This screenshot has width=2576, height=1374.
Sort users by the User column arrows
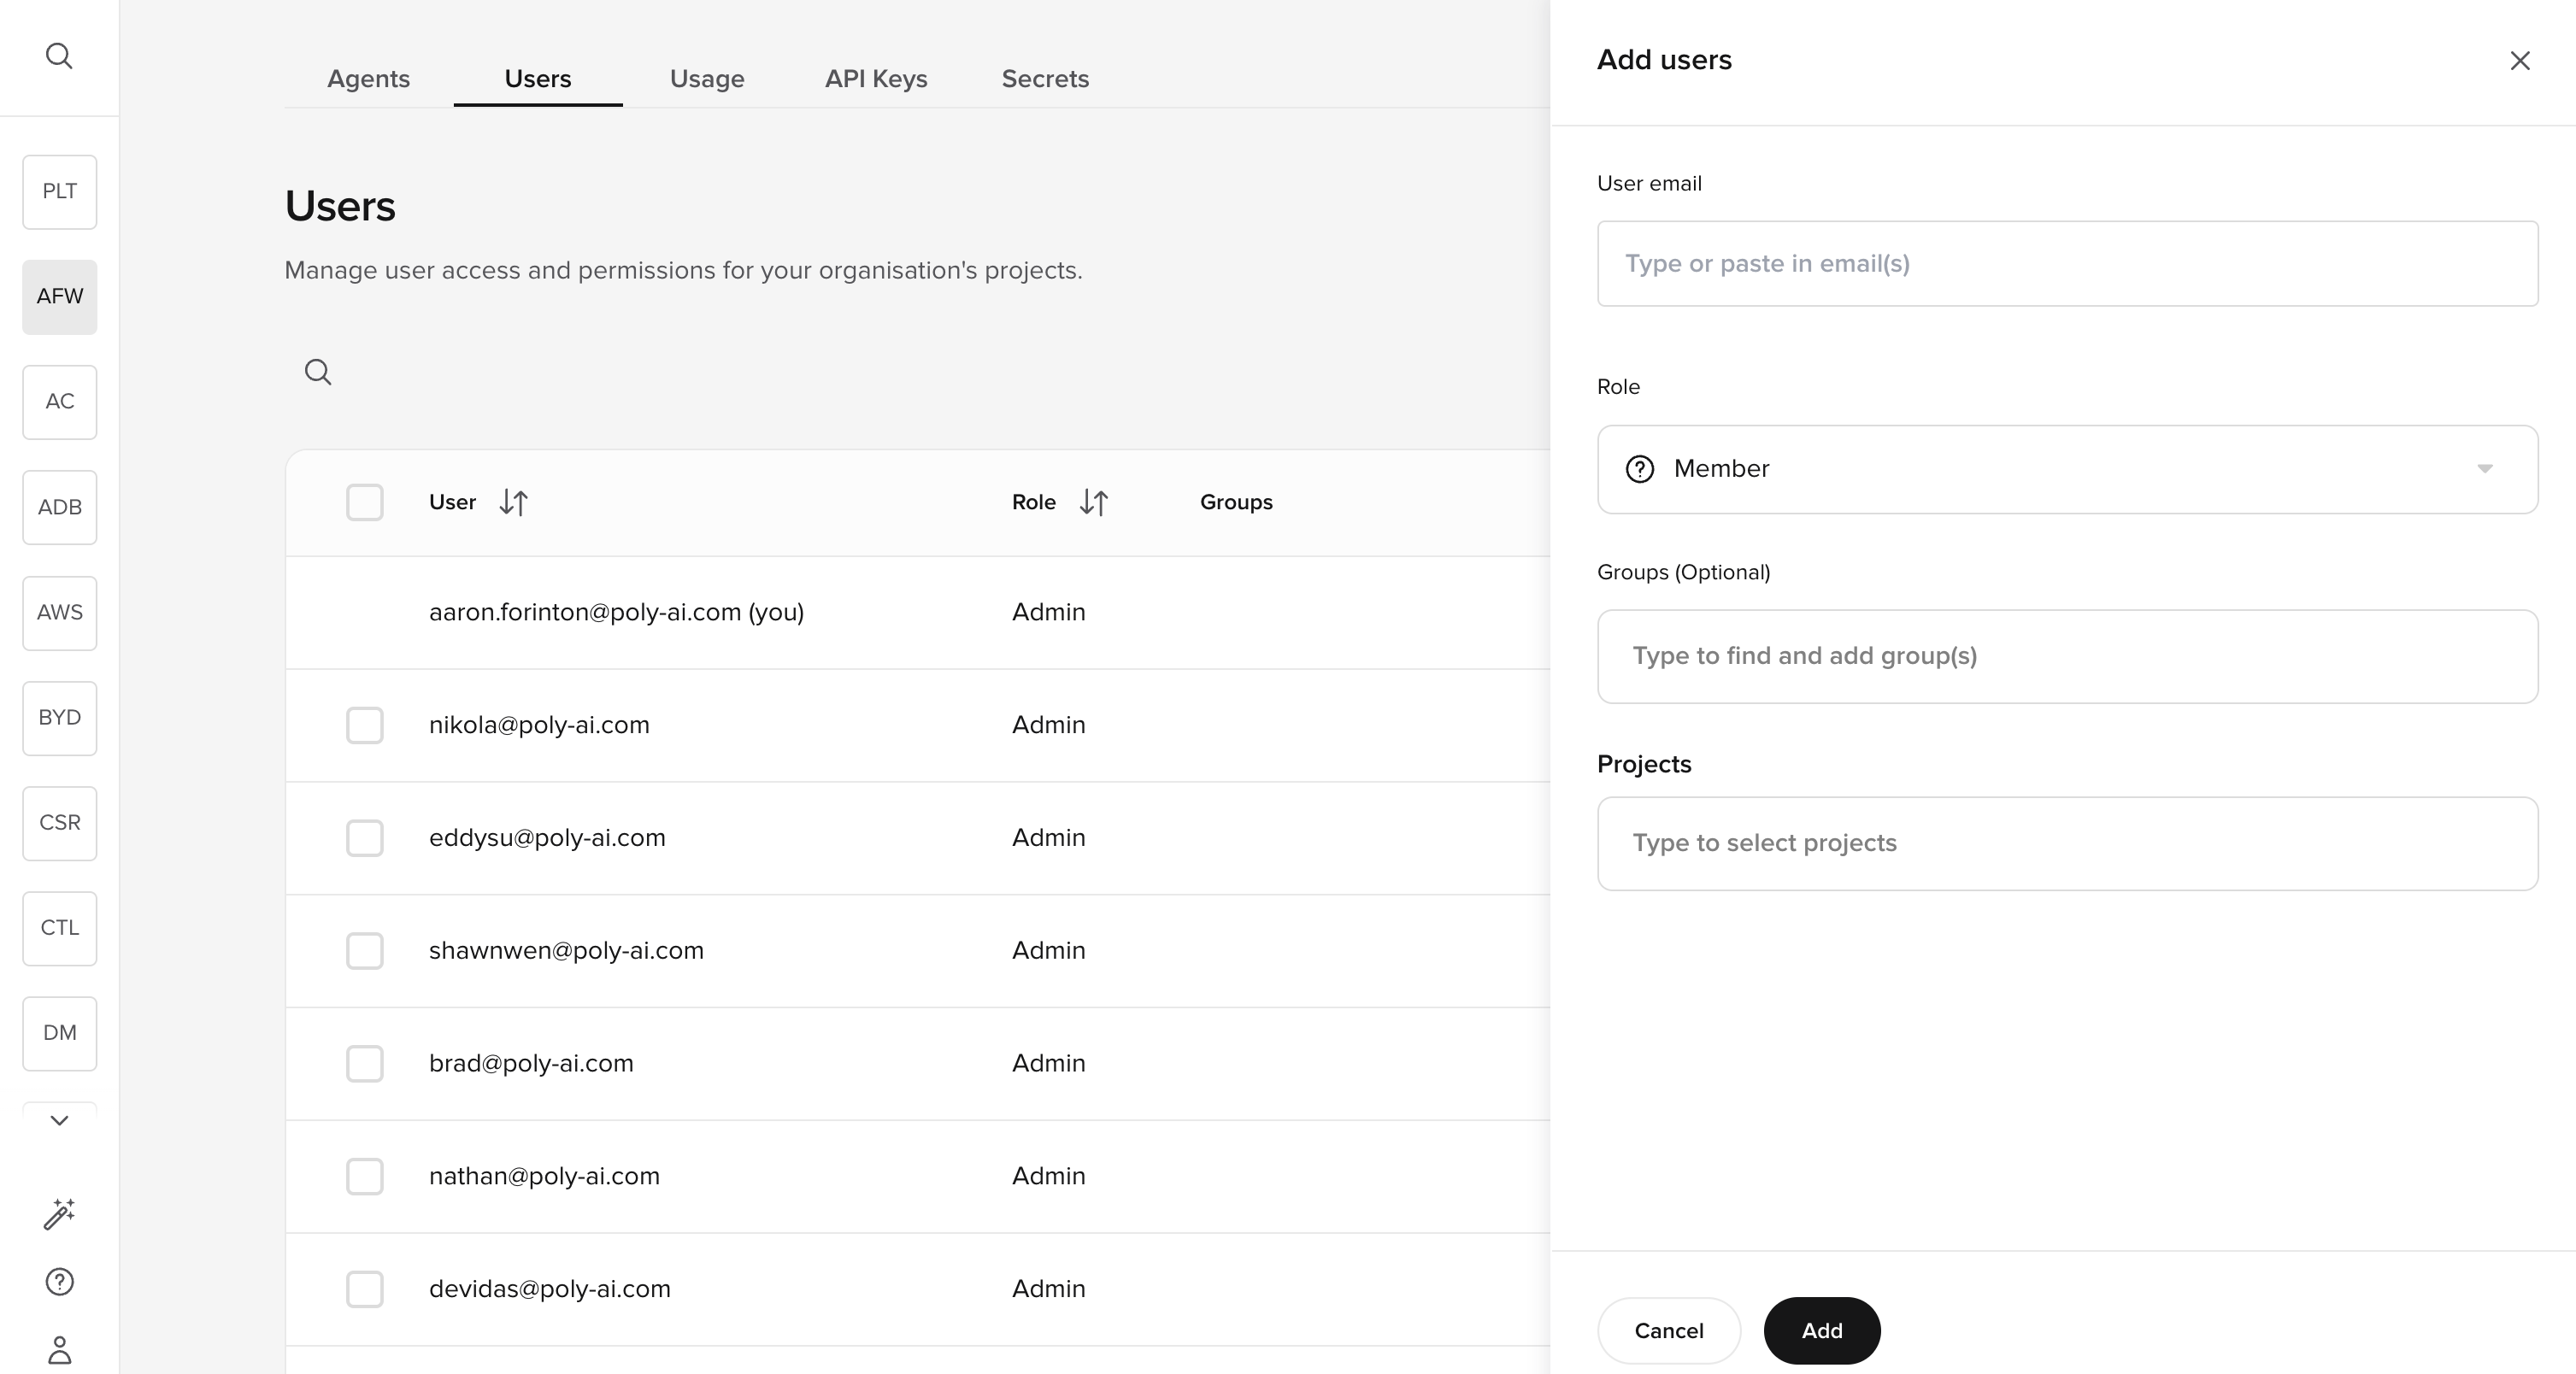(513, 502)
